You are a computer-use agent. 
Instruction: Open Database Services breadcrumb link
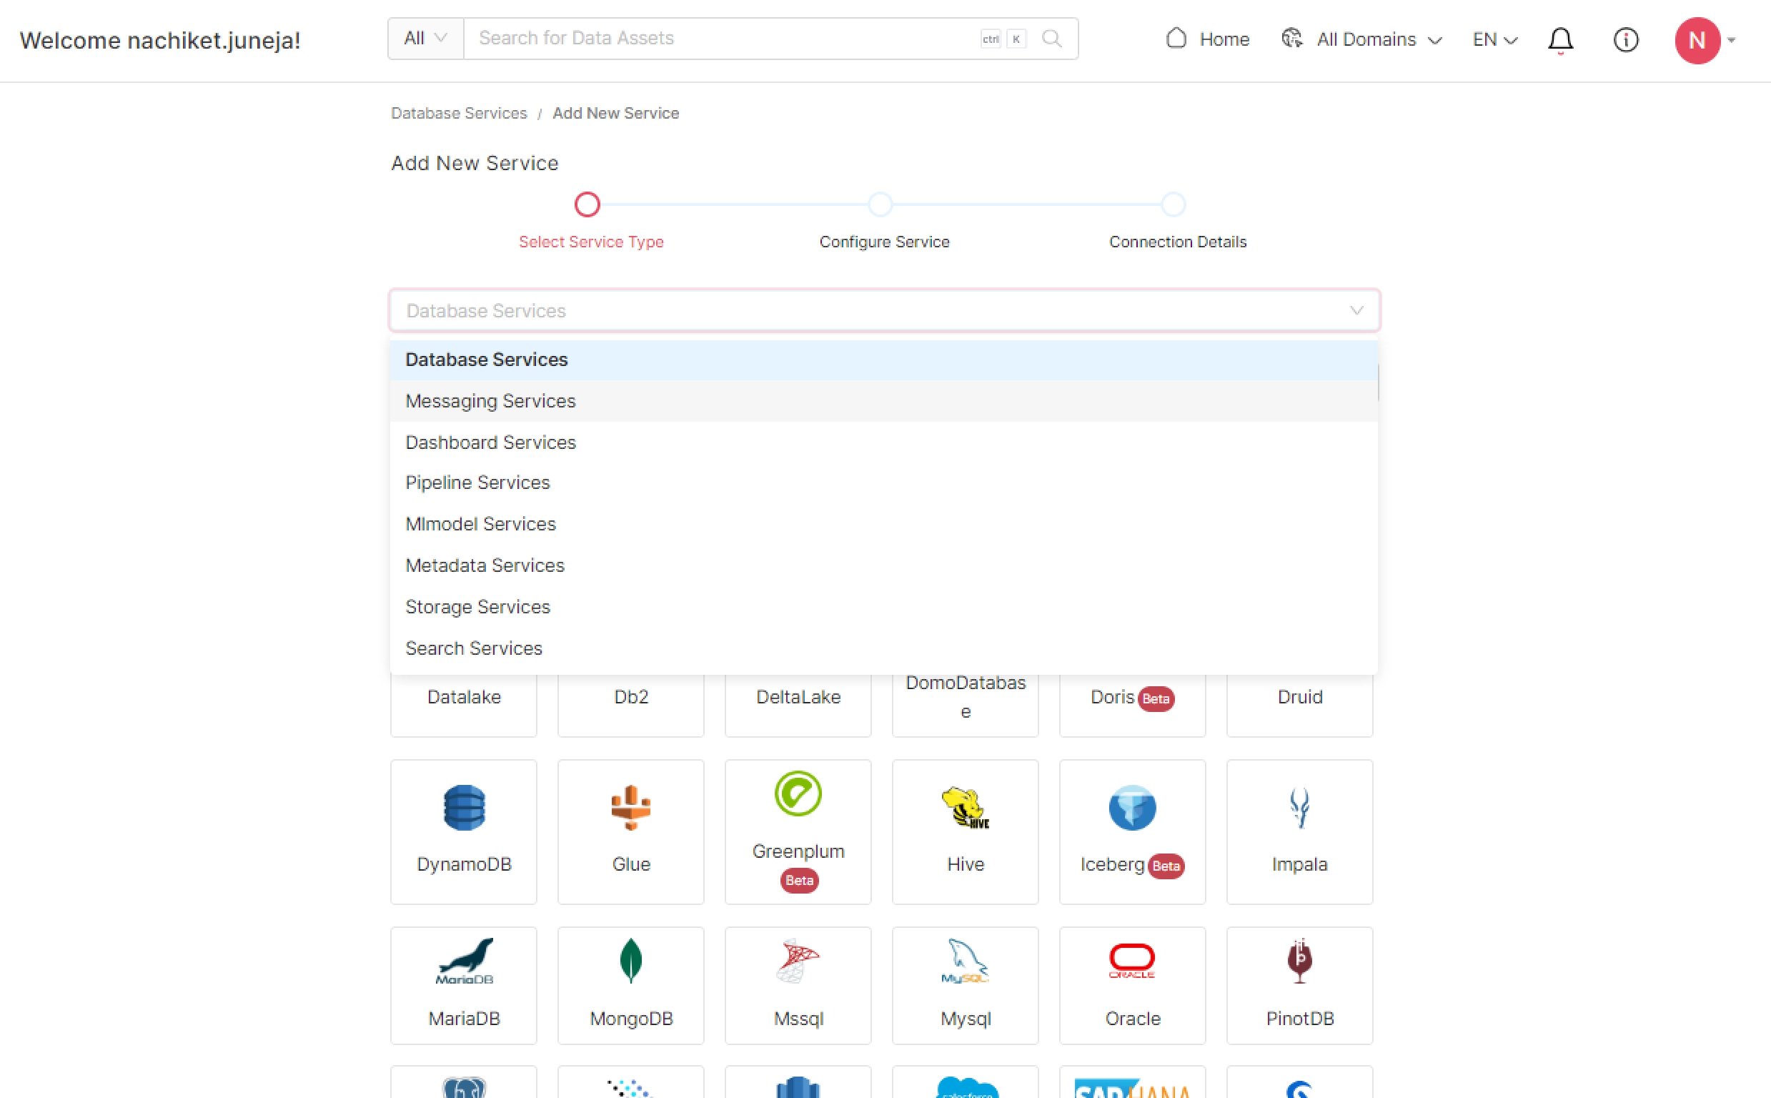[459, 112]
